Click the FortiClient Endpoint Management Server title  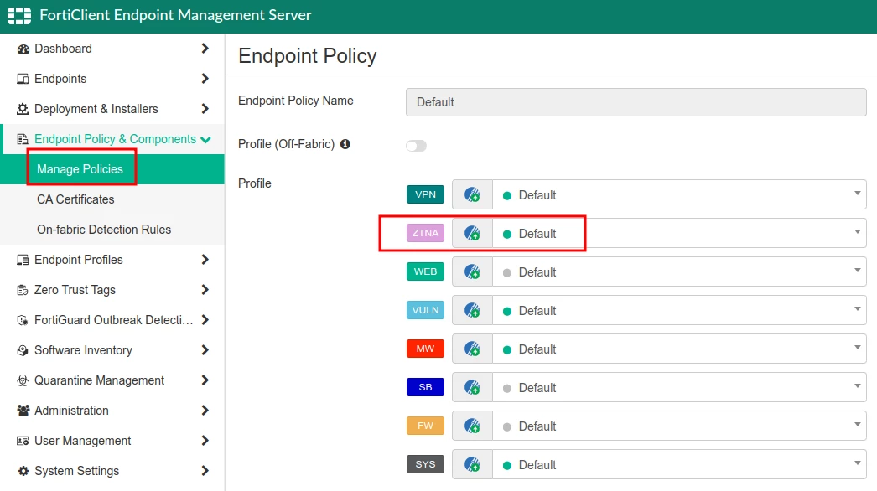(x=175, y=15)
